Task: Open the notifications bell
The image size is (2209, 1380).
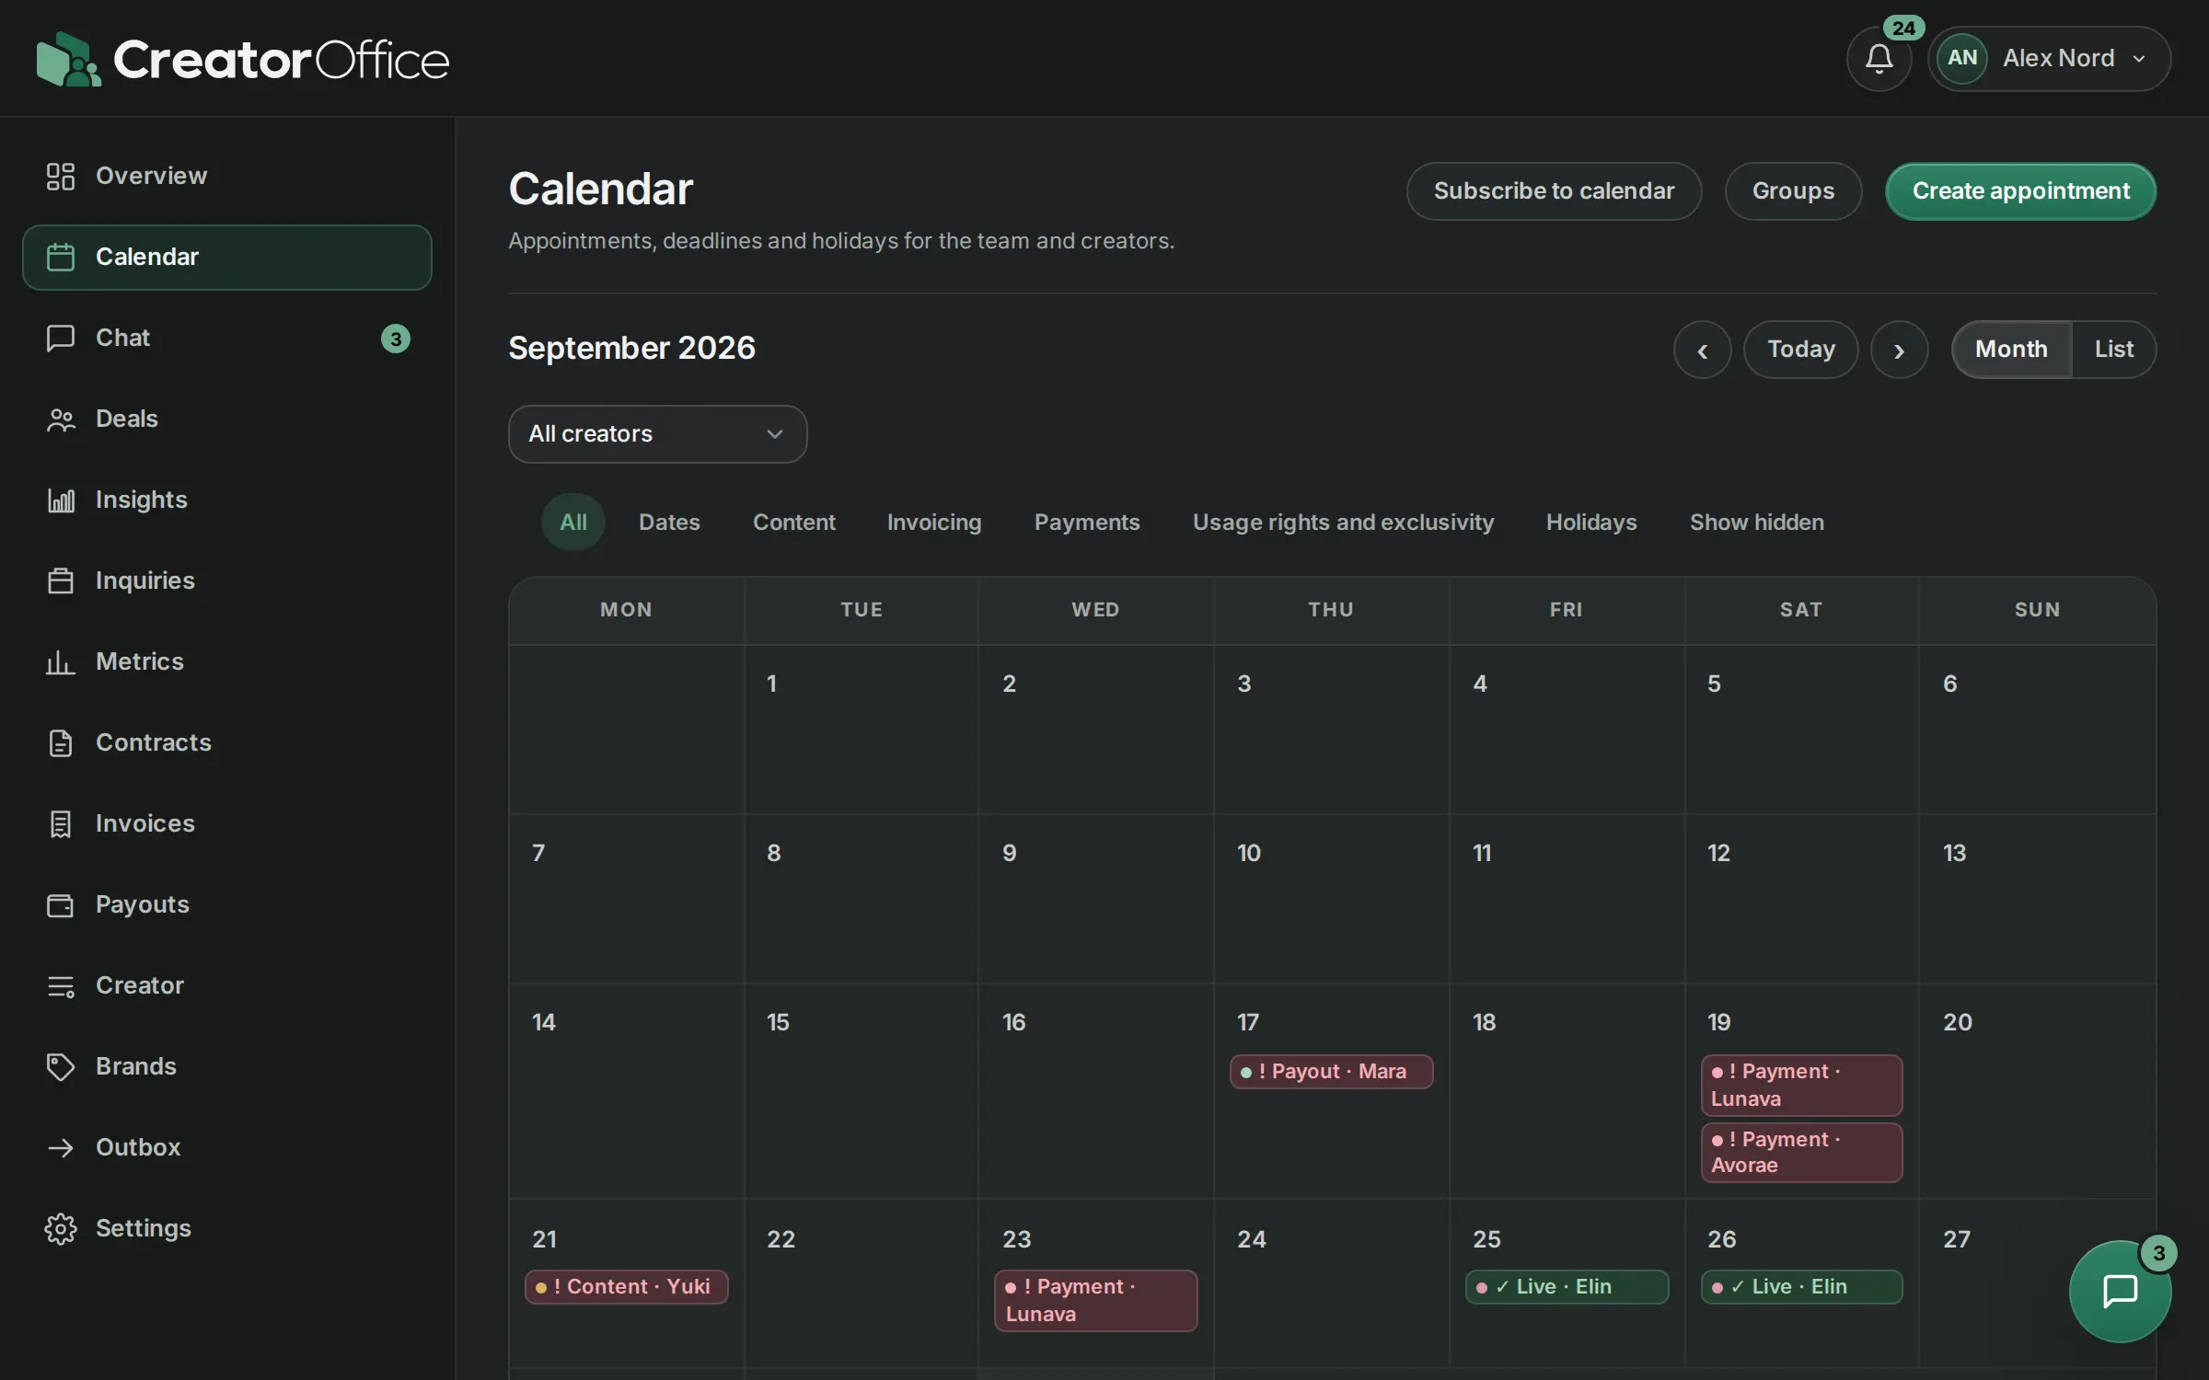Action: [1879, 59]
